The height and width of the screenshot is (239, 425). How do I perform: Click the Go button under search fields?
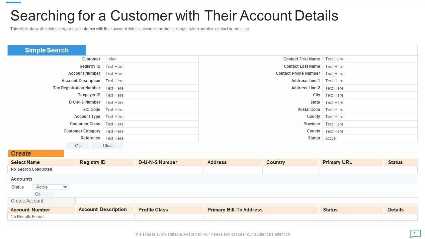point(78,146)
